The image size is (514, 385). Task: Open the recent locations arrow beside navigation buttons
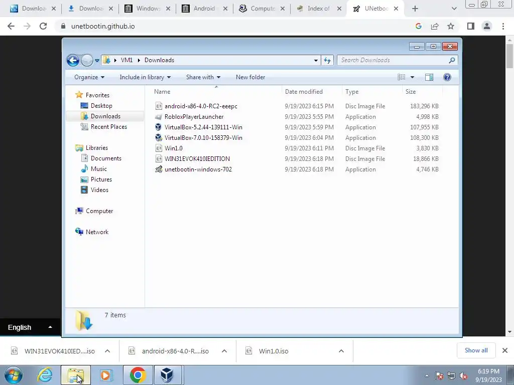(97, 61)
